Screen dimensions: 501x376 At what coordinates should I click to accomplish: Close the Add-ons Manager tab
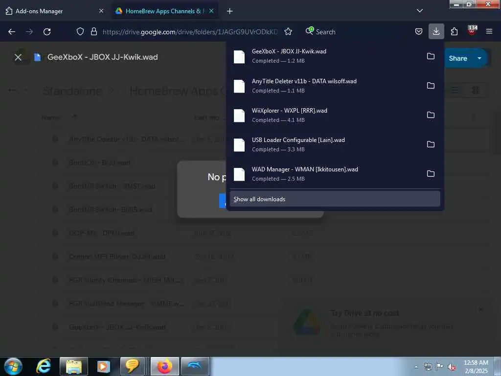coord(101,11)
